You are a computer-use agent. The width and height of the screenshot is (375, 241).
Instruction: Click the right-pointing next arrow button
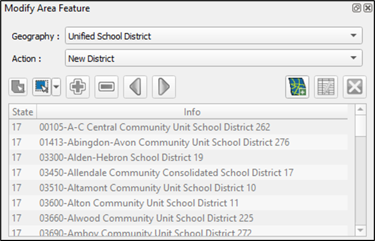point(164,87)
